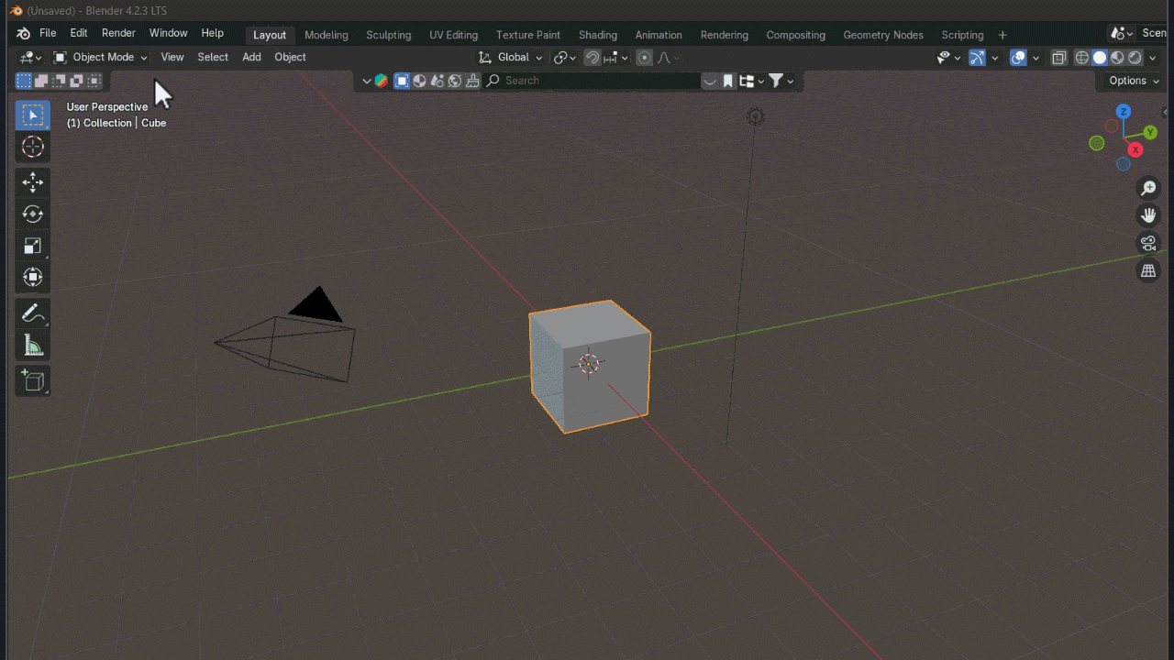Toggle proportional editing
Image resolution: width=1174 pixels, height=660 pixels.
[x=645, y=57]
